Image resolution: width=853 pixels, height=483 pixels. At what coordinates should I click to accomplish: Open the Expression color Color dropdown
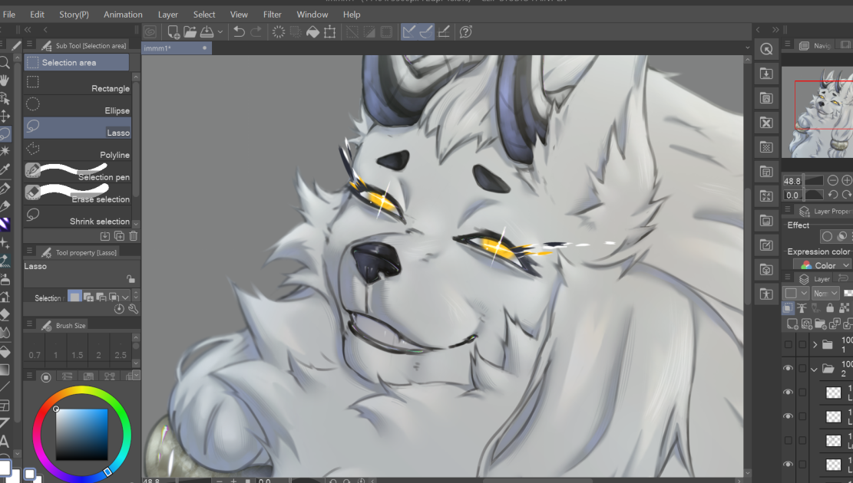(822, 265)
